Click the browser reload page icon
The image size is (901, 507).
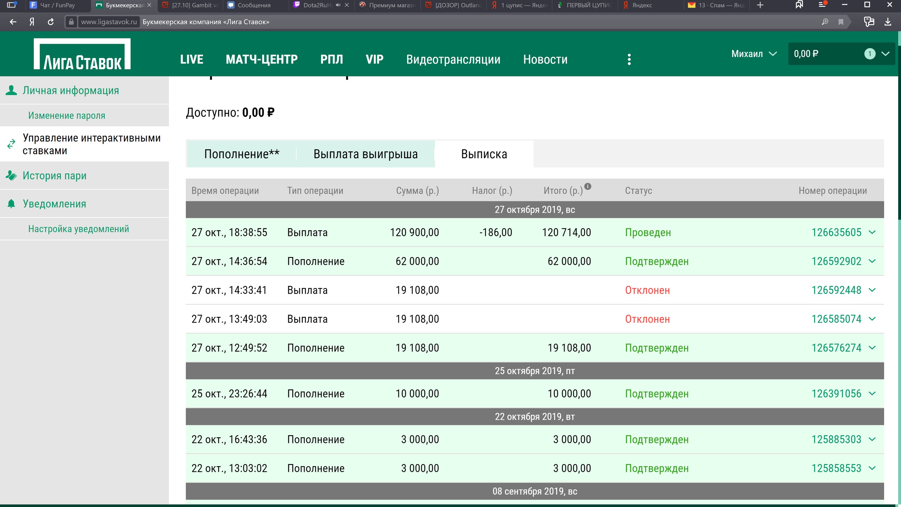point(51,22)
